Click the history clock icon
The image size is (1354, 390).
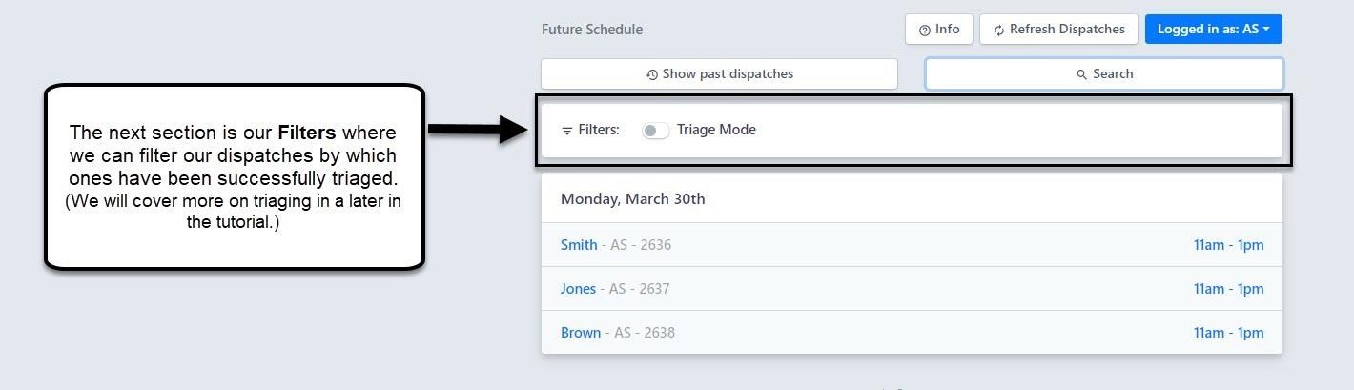pos(652,74)
